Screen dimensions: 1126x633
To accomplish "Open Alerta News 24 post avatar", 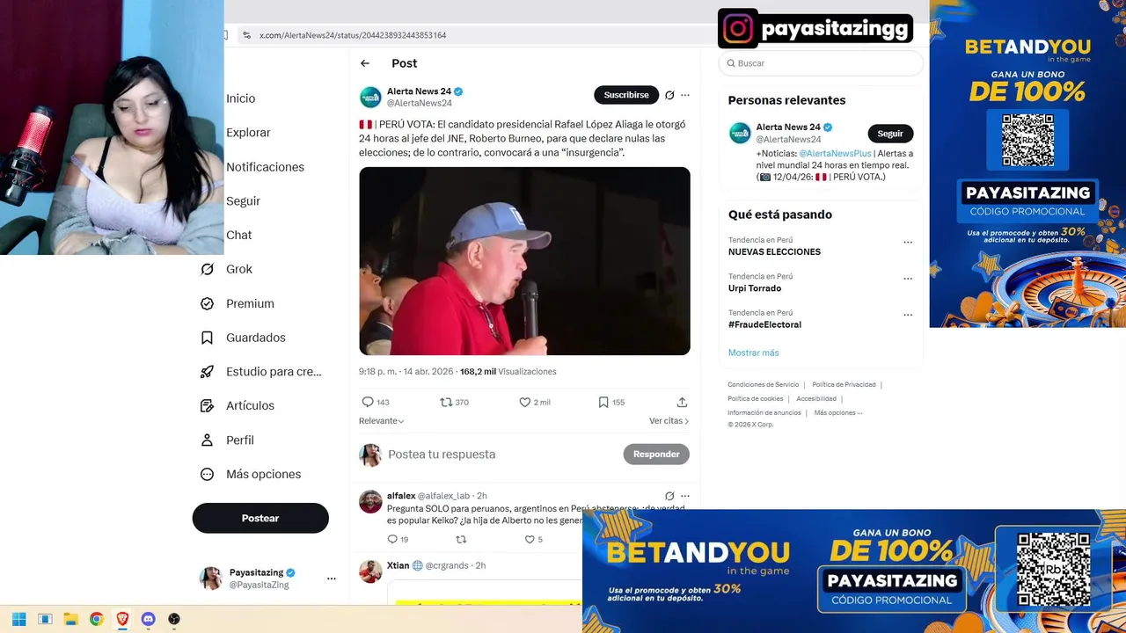I will (370, 97).
